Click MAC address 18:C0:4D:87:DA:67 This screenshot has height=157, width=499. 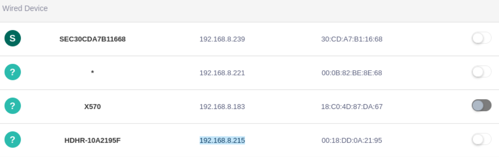[x=352, y=107]
